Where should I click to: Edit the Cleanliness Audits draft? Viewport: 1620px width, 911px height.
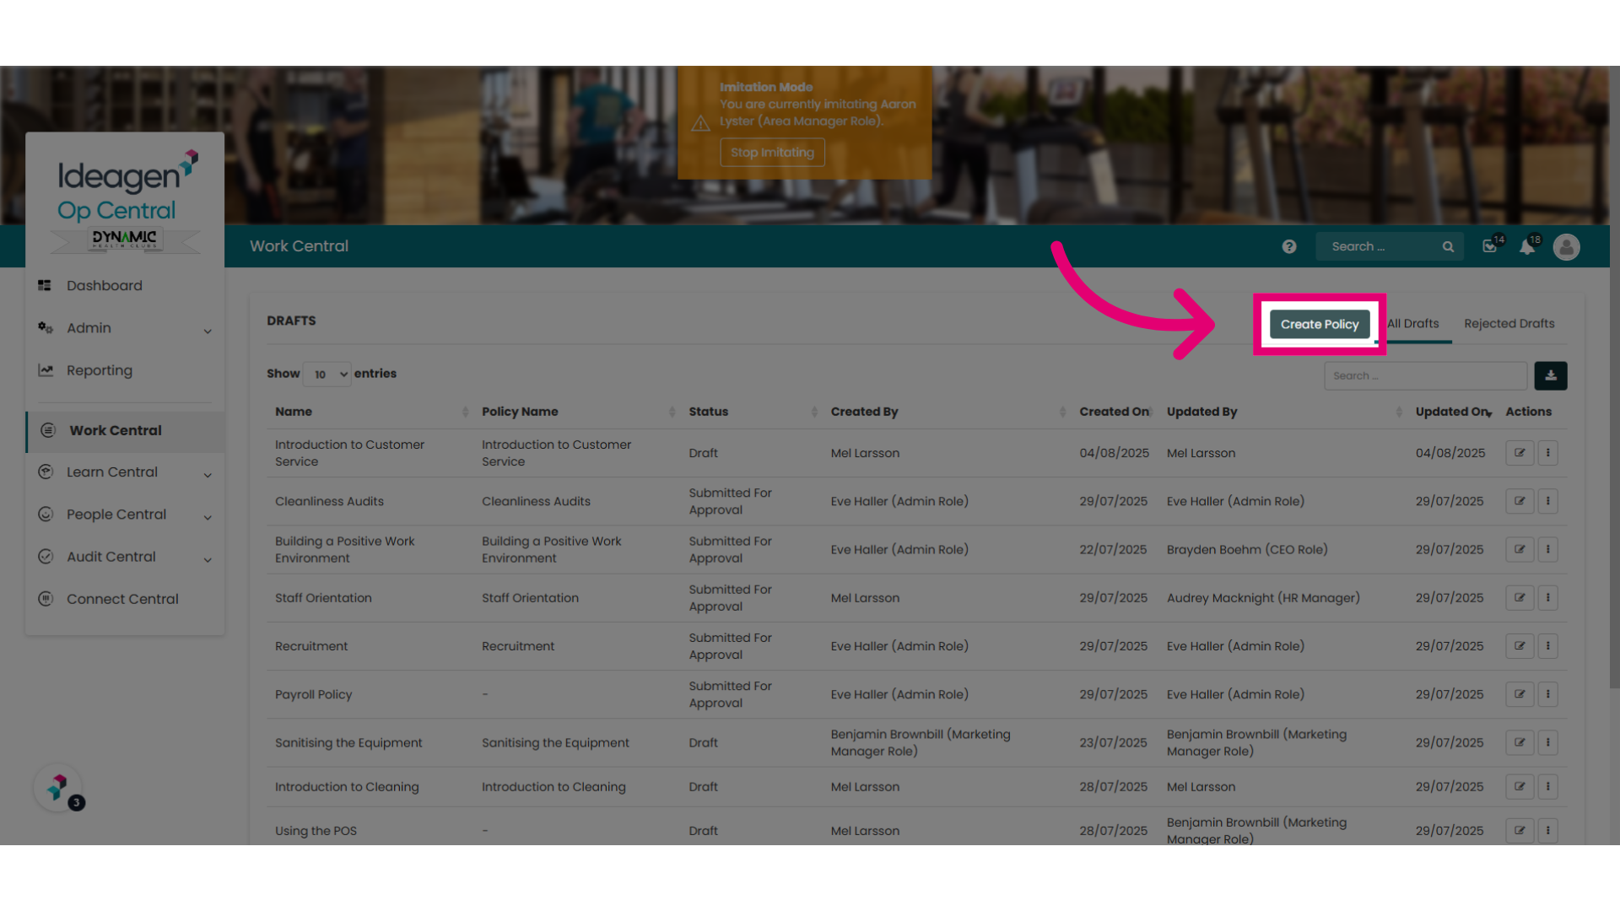coord(1520,501)
